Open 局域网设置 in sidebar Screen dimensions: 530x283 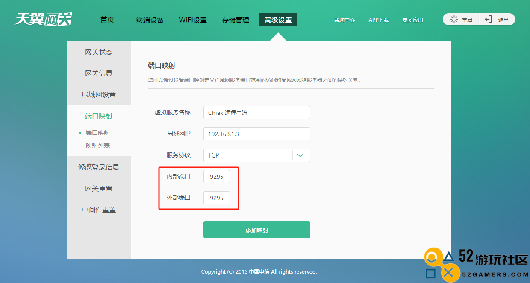[99, 94]
